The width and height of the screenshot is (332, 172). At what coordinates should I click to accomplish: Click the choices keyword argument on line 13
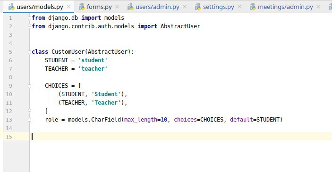coord(185,120)
